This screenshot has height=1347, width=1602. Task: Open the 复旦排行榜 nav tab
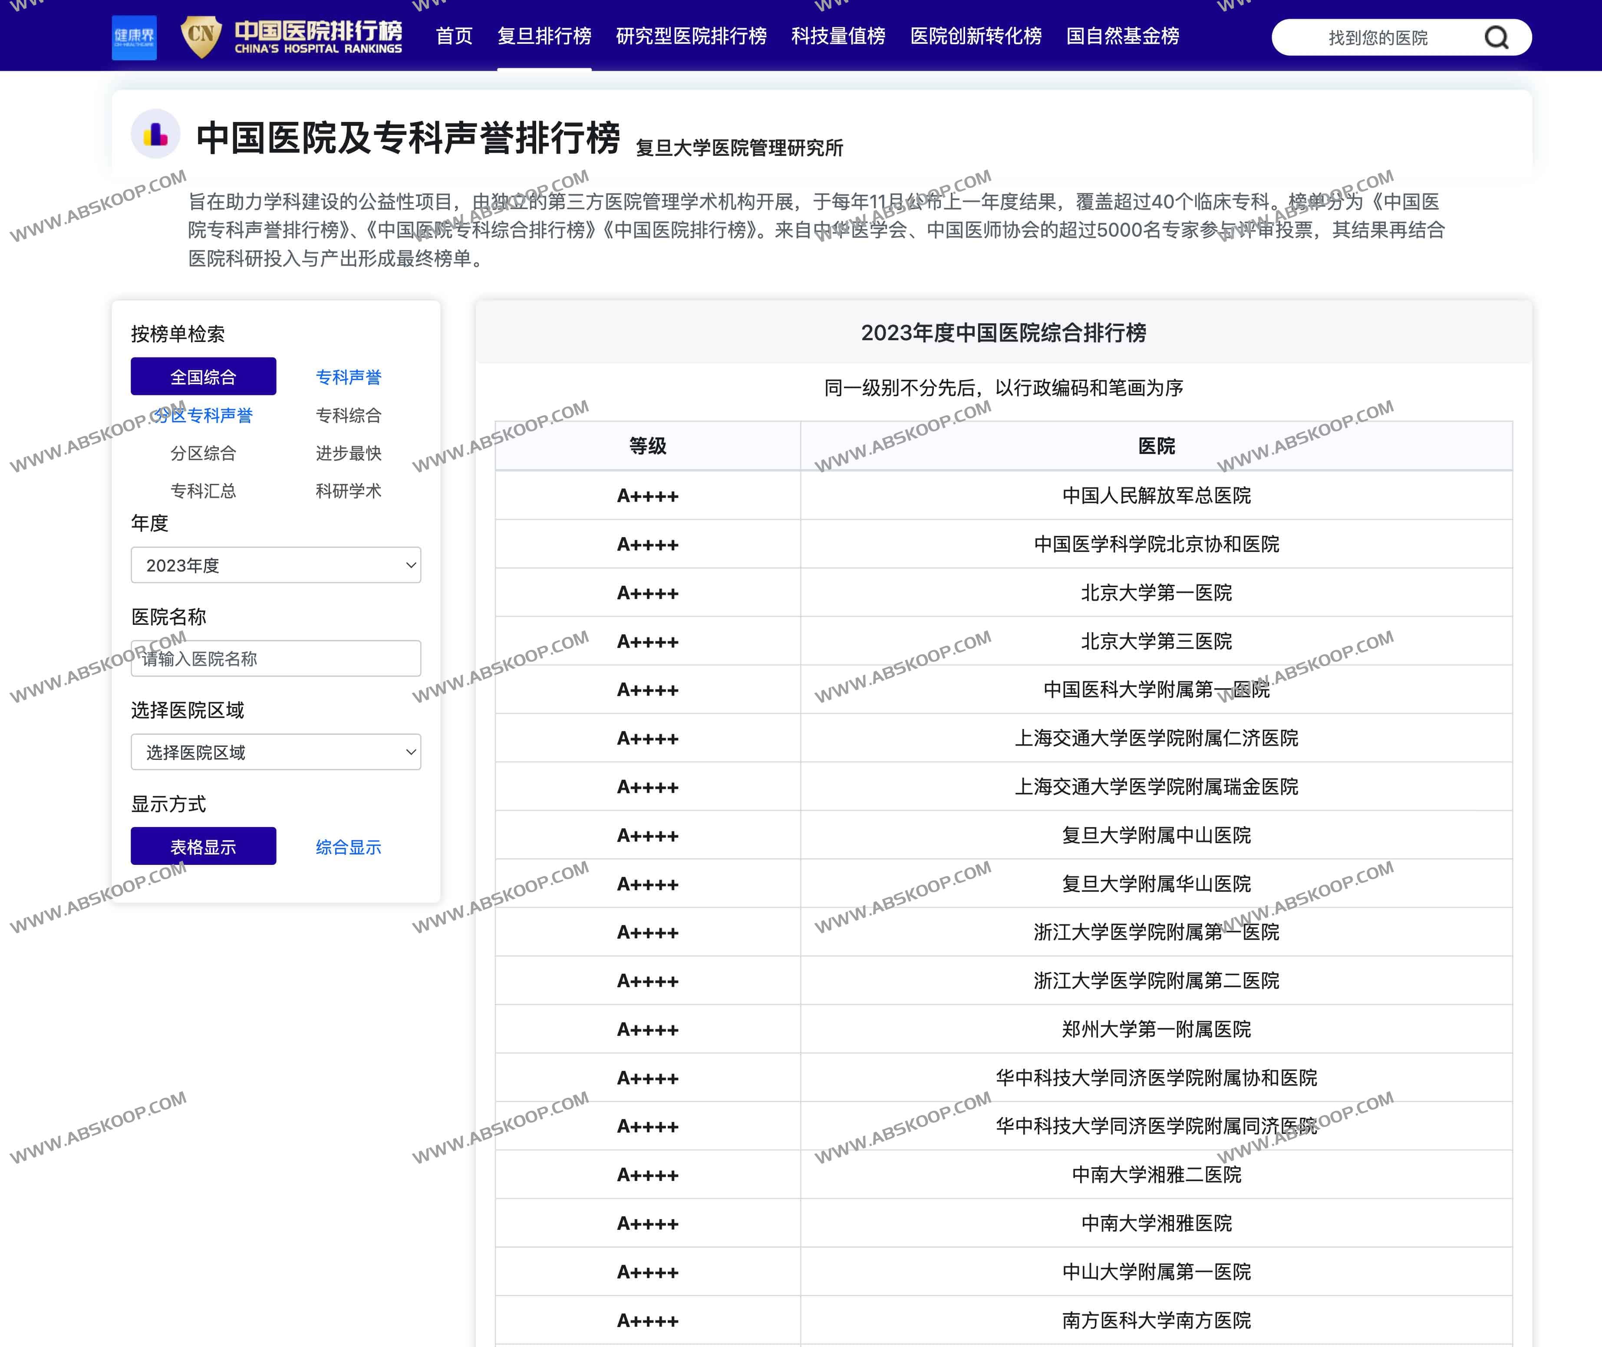click(x=544, y=36)
